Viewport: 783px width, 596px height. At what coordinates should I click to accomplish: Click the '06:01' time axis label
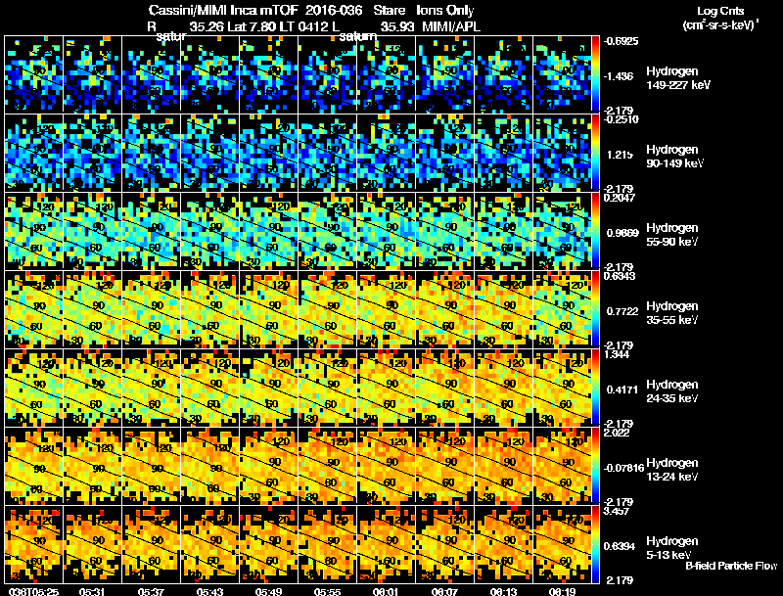point(386,591)
